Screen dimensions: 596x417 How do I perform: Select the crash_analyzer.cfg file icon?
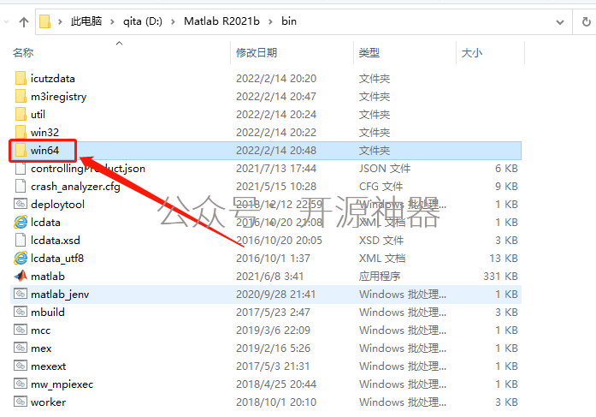[x=21, y=187]
